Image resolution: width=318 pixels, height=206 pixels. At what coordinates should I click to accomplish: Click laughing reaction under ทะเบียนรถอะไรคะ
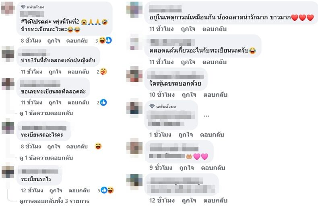pos(98,146)
